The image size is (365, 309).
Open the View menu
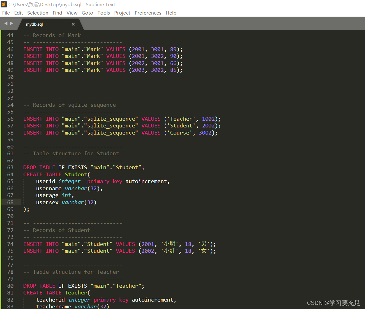tap(72, 13)
